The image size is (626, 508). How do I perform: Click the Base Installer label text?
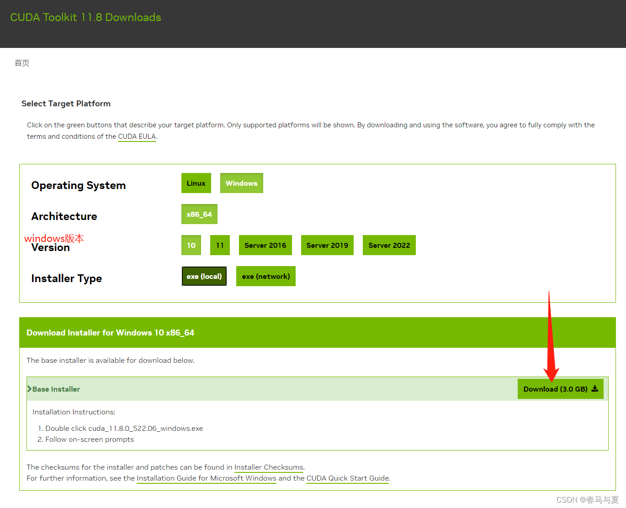[x=56, y=389]
